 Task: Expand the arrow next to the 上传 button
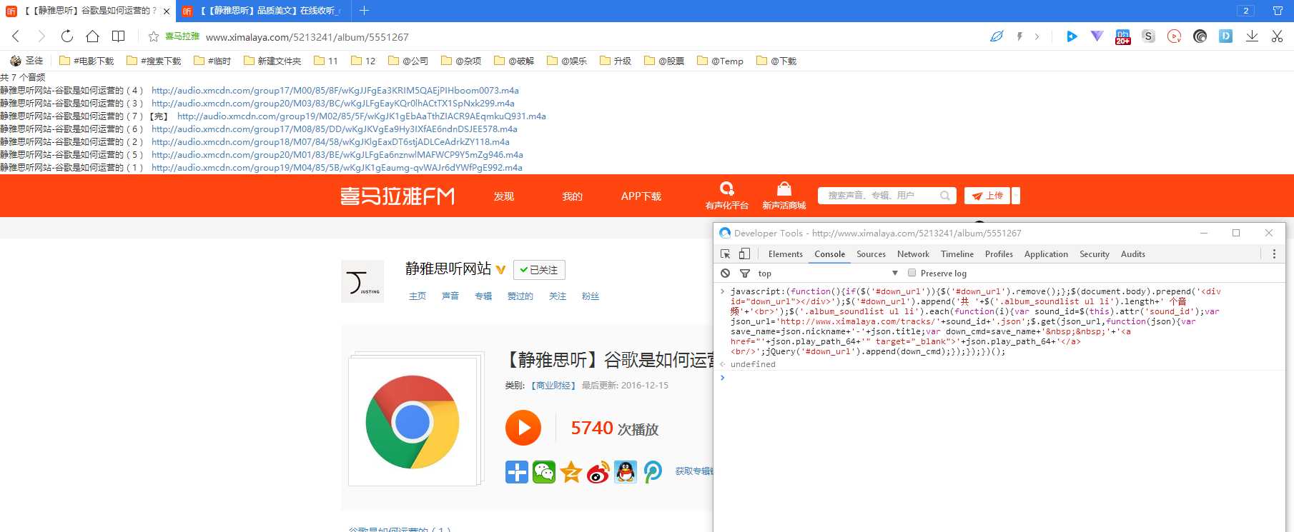coord(1016,196)
